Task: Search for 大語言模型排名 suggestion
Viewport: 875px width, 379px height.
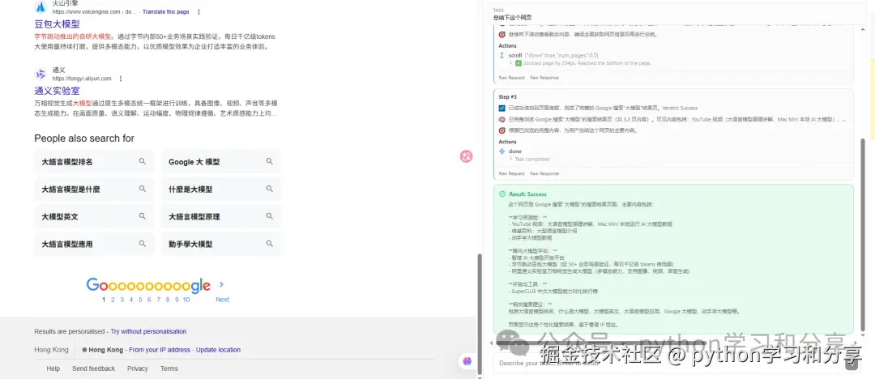Action: pos(94,161)
